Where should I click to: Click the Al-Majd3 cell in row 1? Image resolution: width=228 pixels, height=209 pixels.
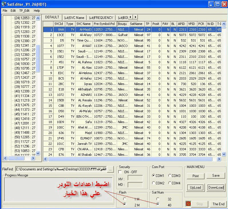84,29
